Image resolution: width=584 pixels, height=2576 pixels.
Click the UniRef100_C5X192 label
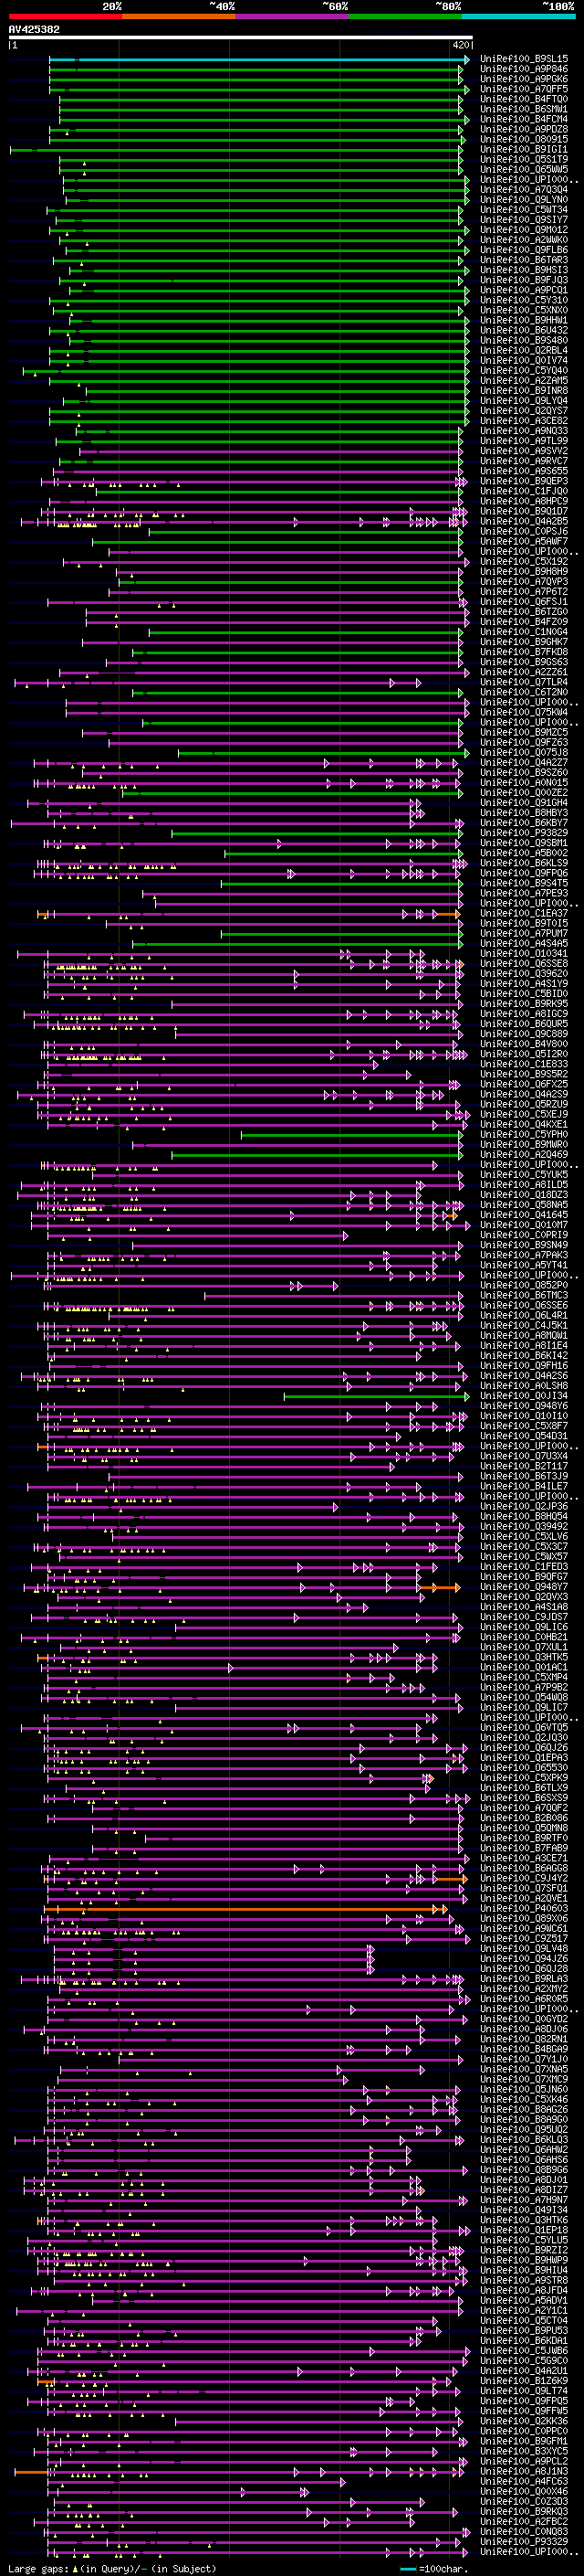click(x=524, y=561)
